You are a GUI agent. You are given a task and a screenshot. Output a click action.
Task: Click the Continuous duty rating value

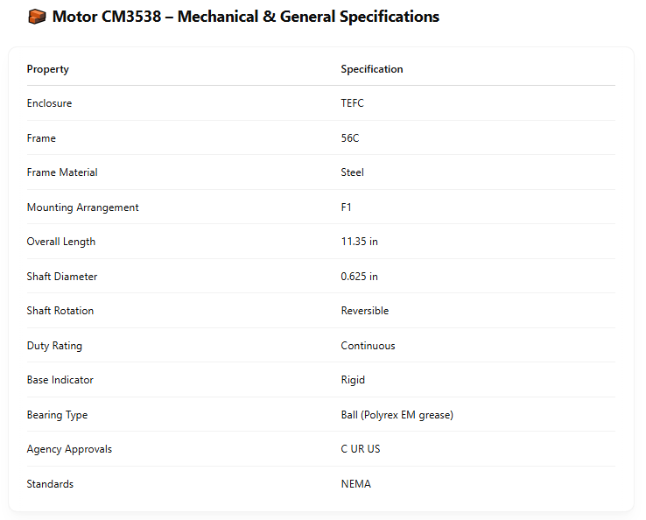point(368,346)
